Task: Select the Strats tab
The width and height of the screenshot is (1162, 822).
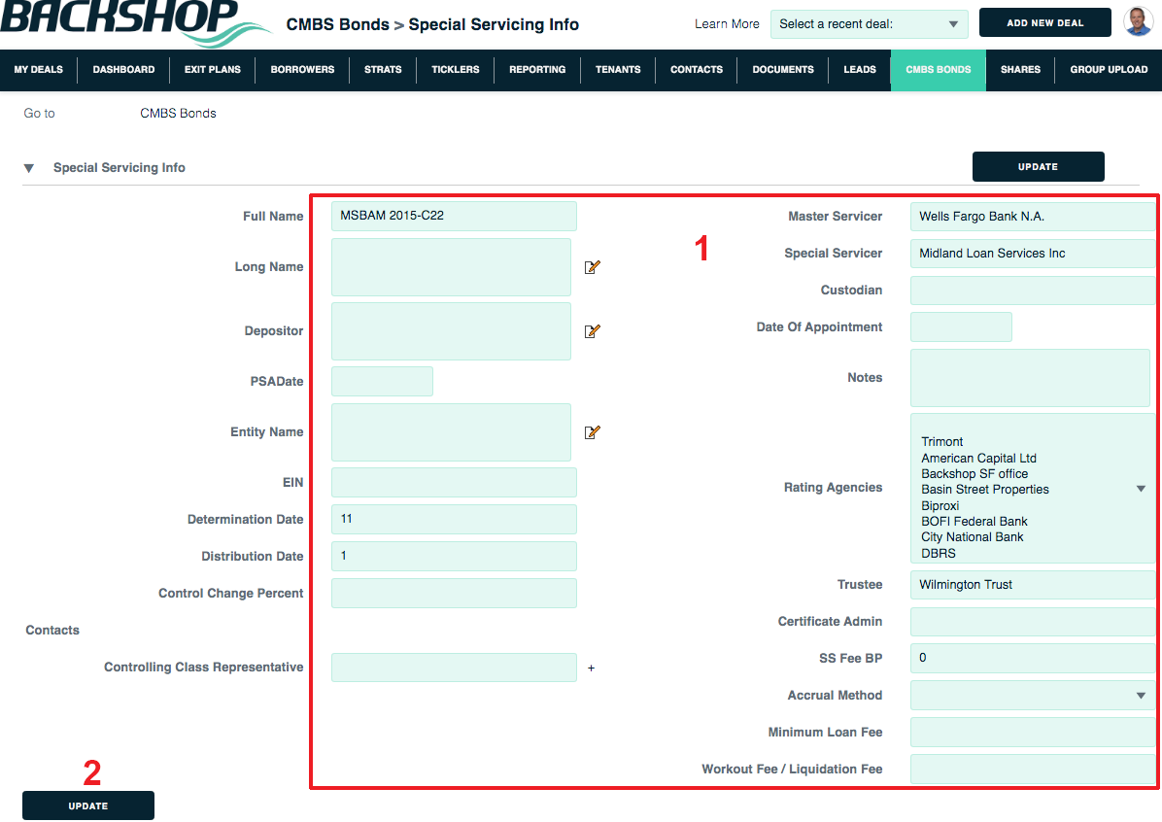Action: pos(383,70)
